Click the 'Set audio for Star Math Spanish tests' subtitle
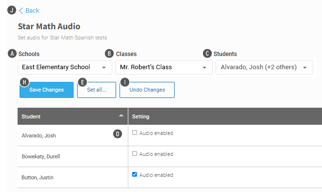 coord(62,38)
